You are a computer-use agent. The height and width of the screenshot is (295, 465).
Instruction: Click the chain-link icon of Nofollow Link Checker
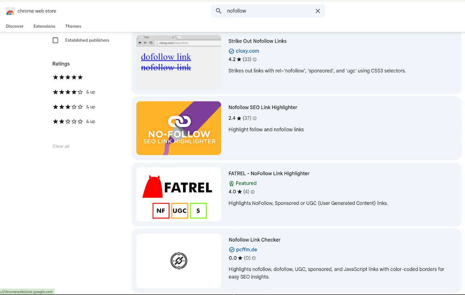178,261
